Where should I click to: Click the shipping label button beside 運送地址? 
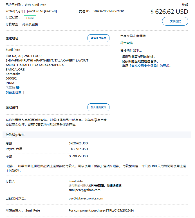(x=98, y=38)
